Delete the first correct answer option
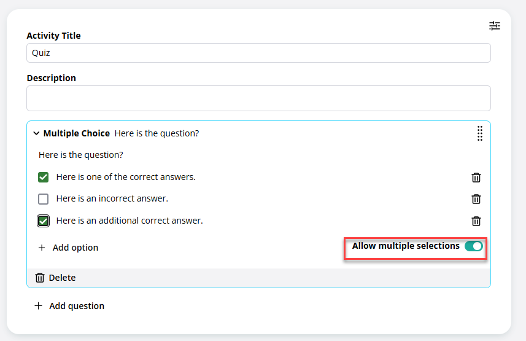This screenshot has height=341, width=526. point(476,178)
